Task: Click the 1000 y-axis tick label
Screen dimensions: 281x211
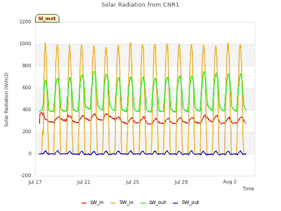Action: pyautogui.click(x=25, y=44)
